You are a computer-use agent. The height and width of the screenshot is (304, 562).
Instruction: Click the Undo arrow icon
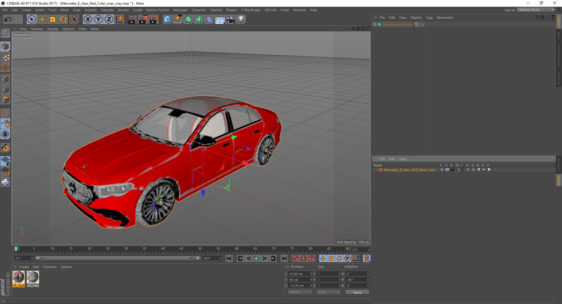pyautogui.click(x=8, y=20)
